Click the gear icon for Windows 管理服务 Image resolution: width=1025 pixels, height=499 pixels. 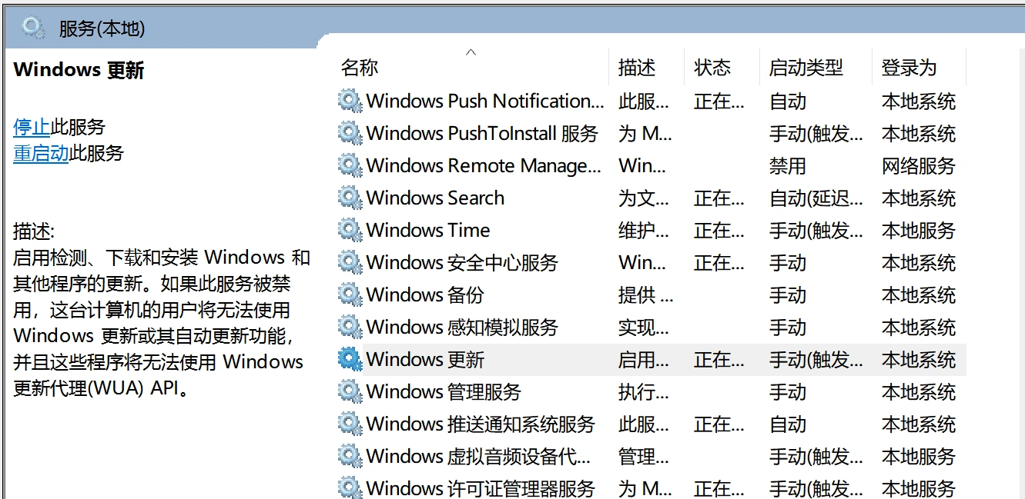[x=350, y=391]
